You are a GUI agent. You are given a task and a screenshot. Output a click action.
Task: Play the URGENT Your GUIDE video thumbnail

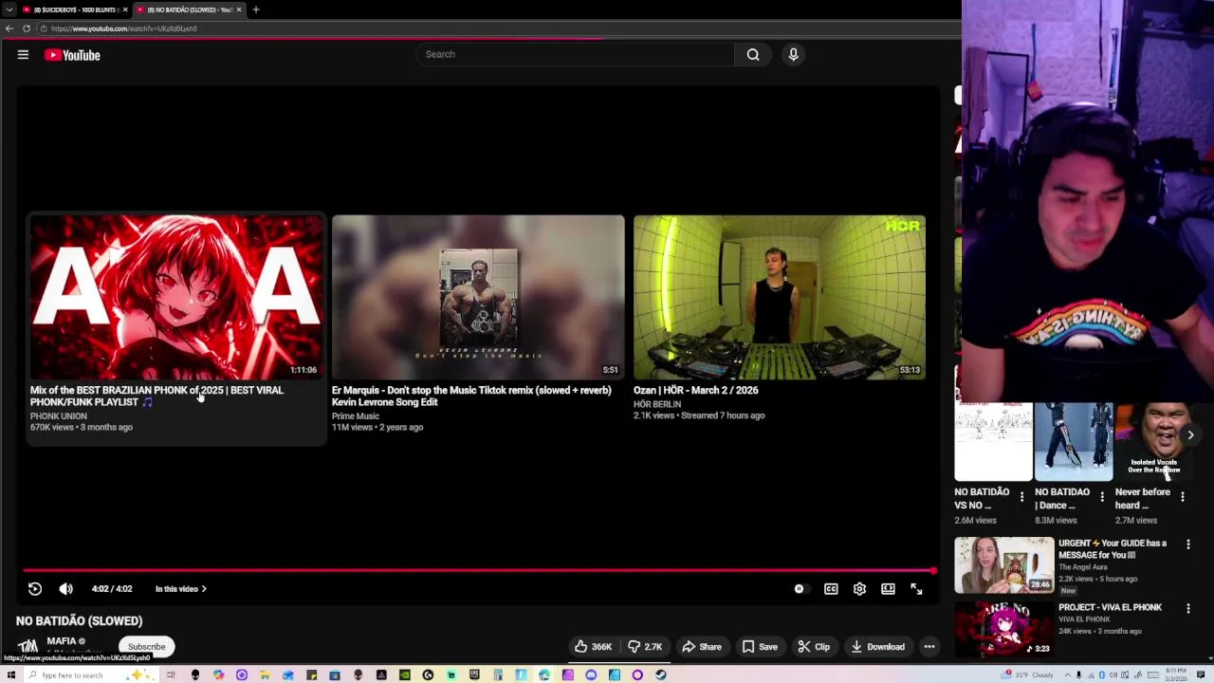(1004, 565)
